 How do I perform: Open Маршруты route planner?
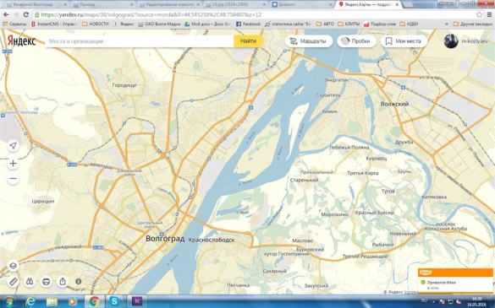point(309,41)
